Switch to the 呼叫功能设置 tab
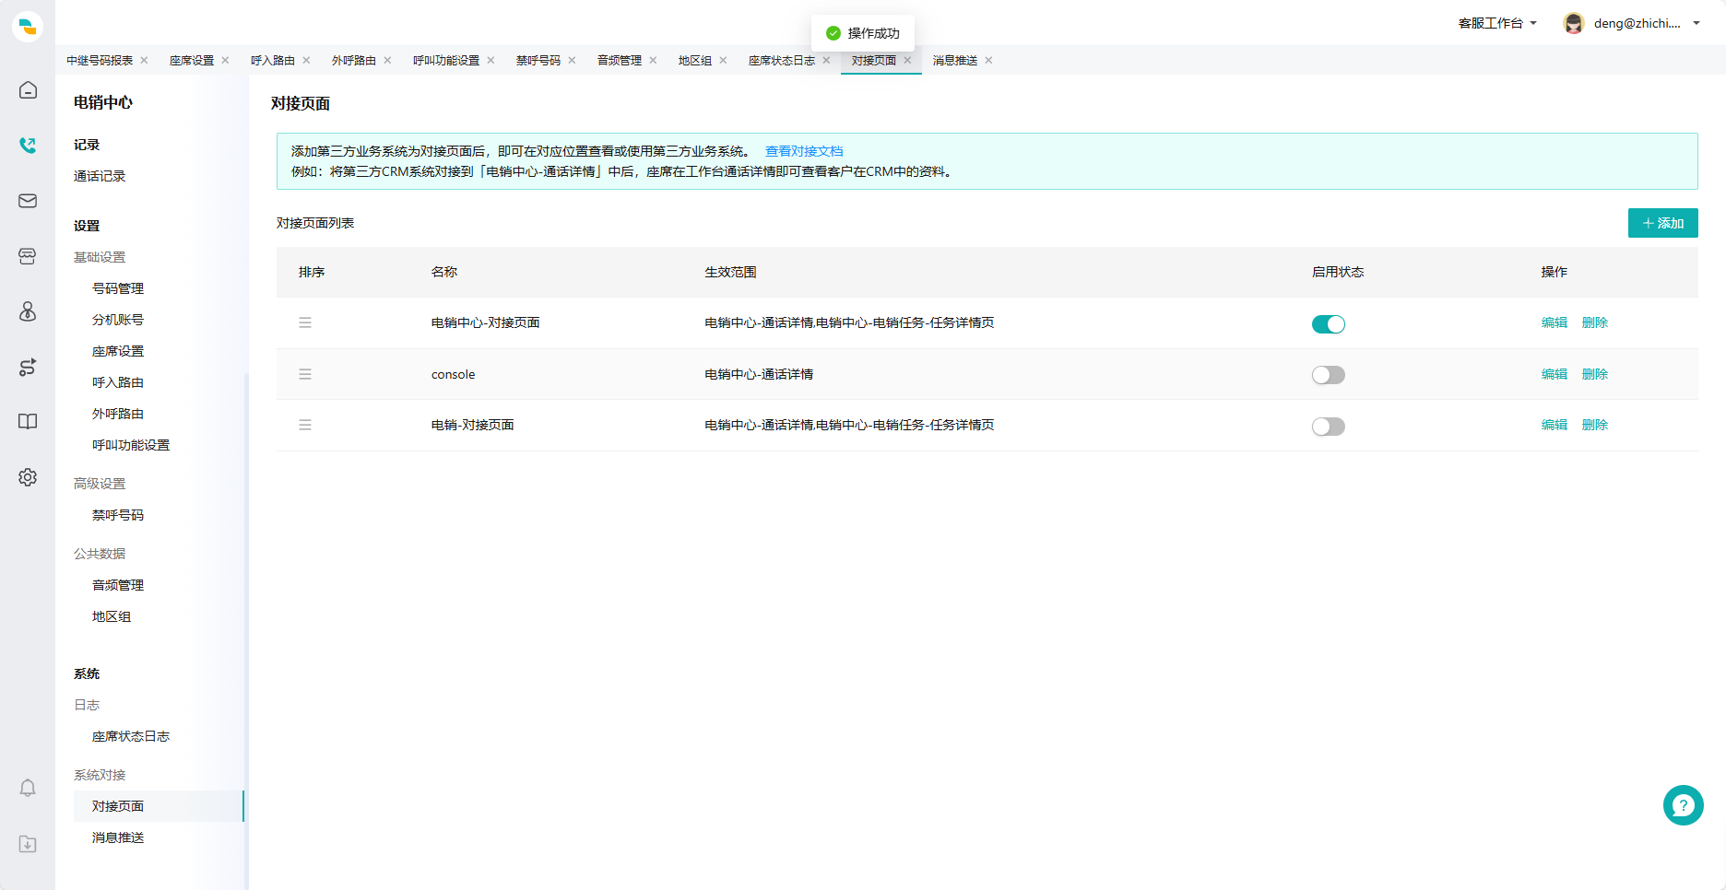Screen dimensions: 1726x890 click(446, 60)
